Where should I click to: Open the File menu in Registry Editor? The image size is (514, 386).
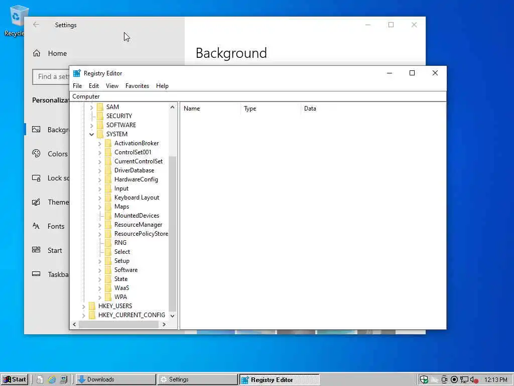tap(77, 86)
